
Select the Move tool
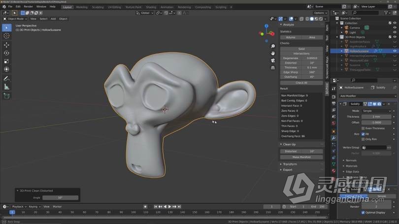[6, 45]
